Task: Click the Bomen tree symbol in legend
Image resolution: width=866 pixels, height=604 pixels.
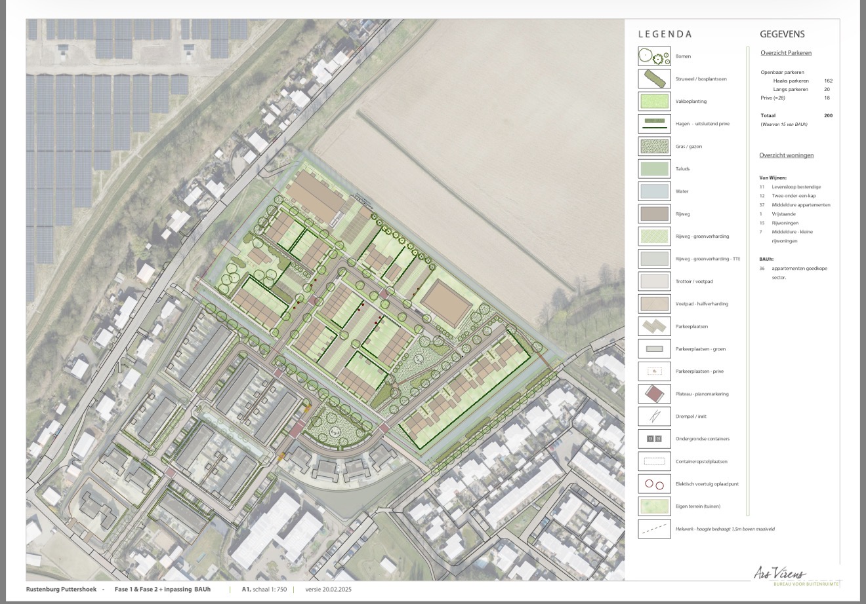Action: pyautogui.click(x=654, y=56)
